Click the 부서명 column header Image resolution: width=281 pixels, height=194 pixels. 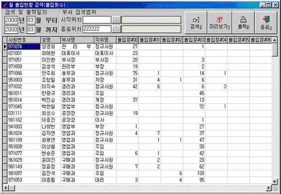[77, 40]
